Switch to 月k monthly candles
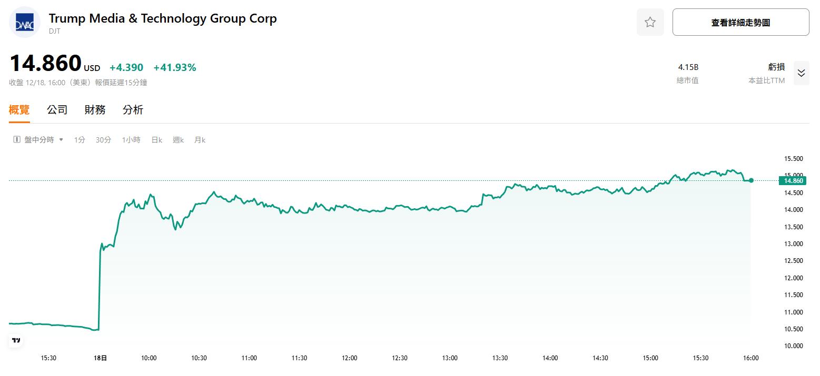Screen dimensions: 820x376 point(200,140)
